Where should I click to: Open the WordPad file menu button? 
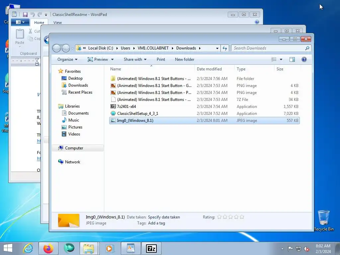click(x=20, y=22)
